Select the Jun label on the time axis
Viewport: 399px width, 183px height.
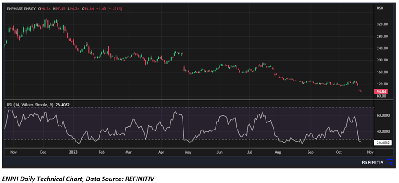219,152
